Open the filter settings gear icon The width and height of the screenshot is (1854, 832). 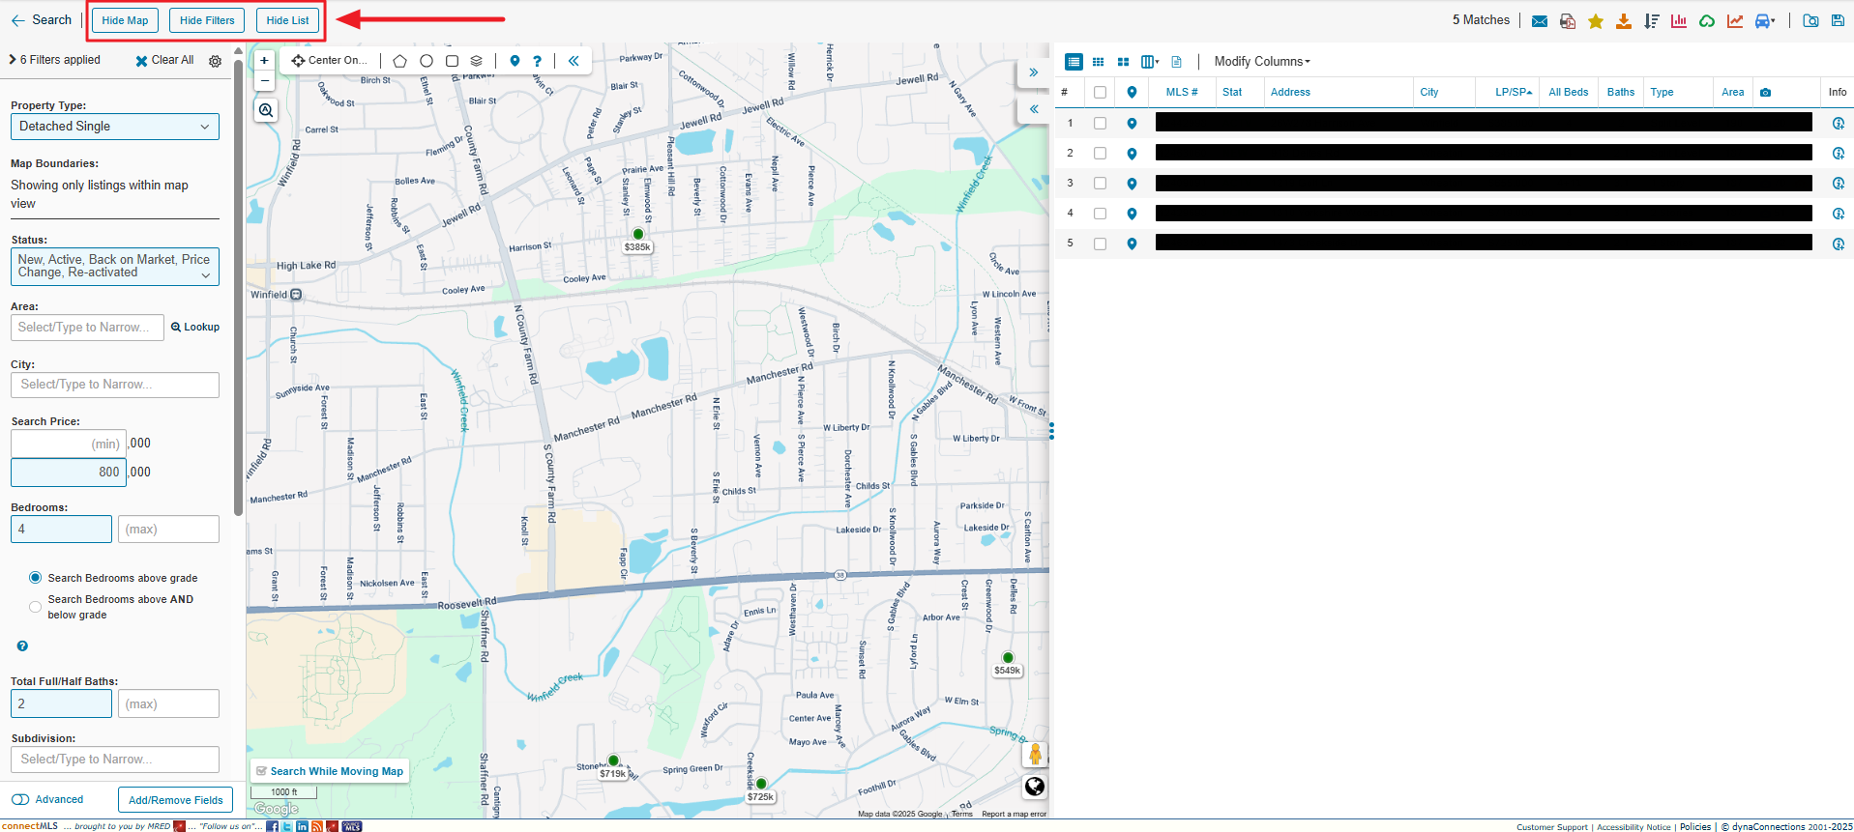(215, 61)
